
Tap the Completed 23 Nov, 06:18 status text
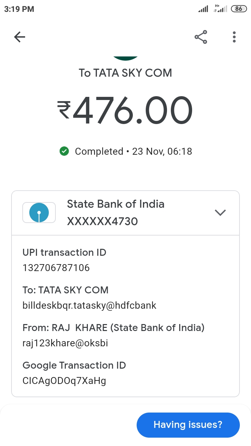133,151
